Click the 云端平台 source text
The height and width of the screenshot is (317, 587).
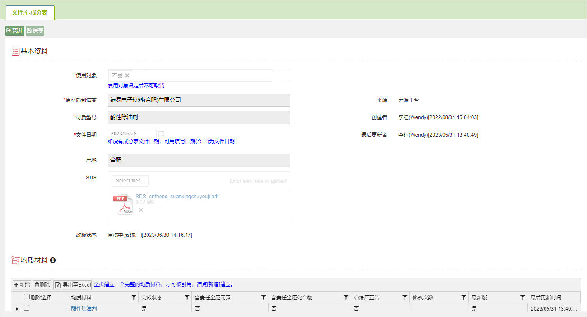tap(408, 100)
